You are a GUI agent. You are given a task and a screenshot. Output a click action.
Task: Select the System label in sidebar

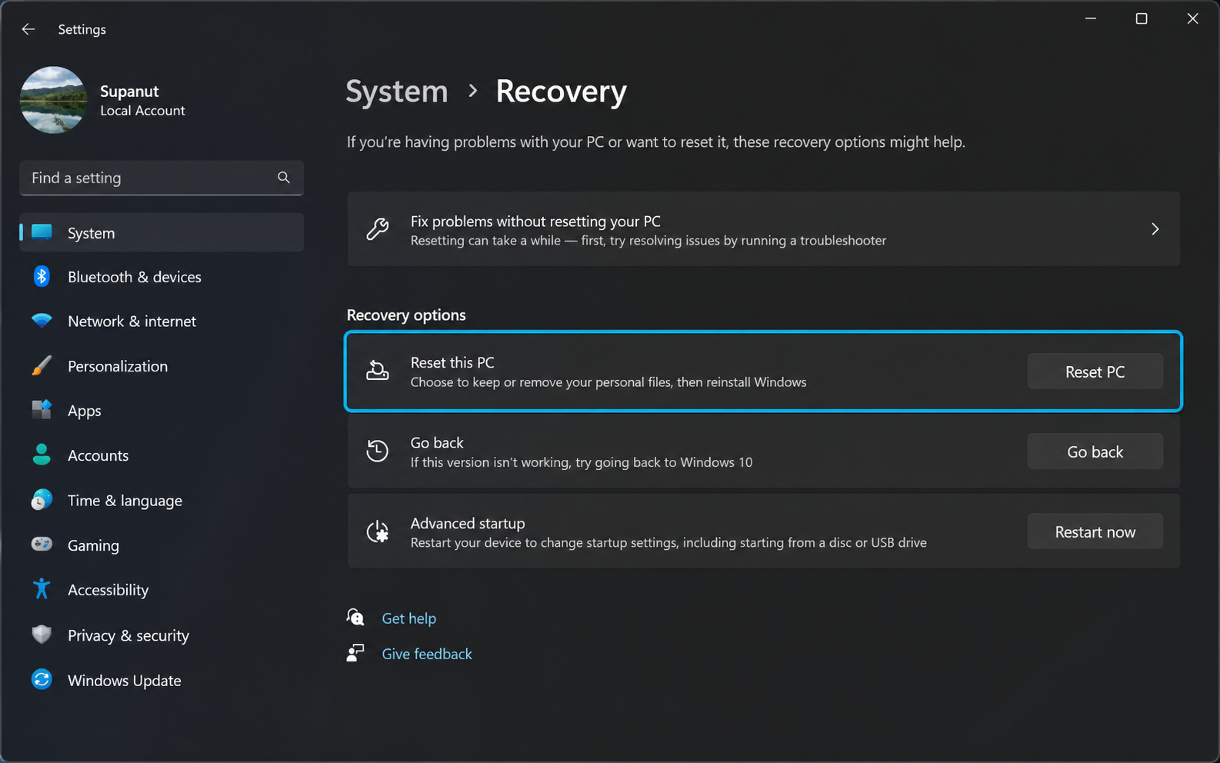tap(91, 233)
